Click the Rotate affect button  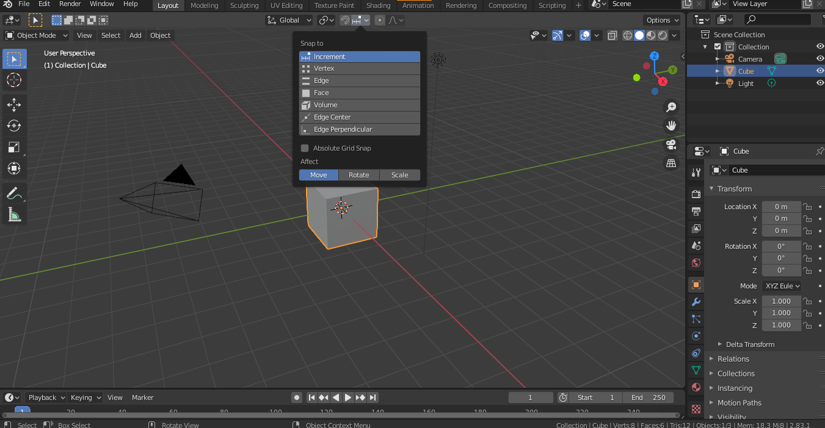[x=359, y=175]
